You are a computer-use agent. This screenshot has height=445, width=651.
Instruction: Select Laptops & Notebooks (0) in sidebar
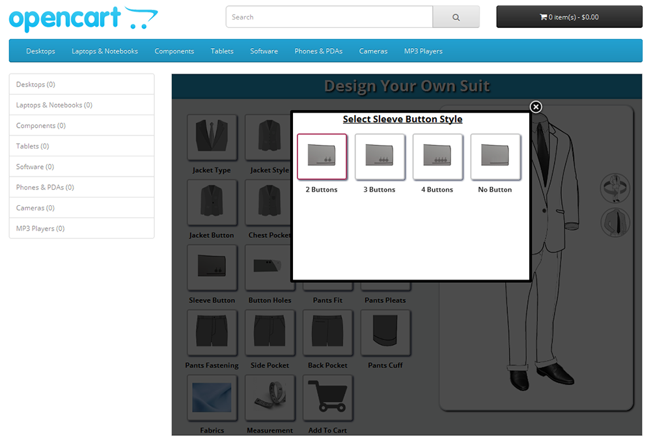[82, 105]
